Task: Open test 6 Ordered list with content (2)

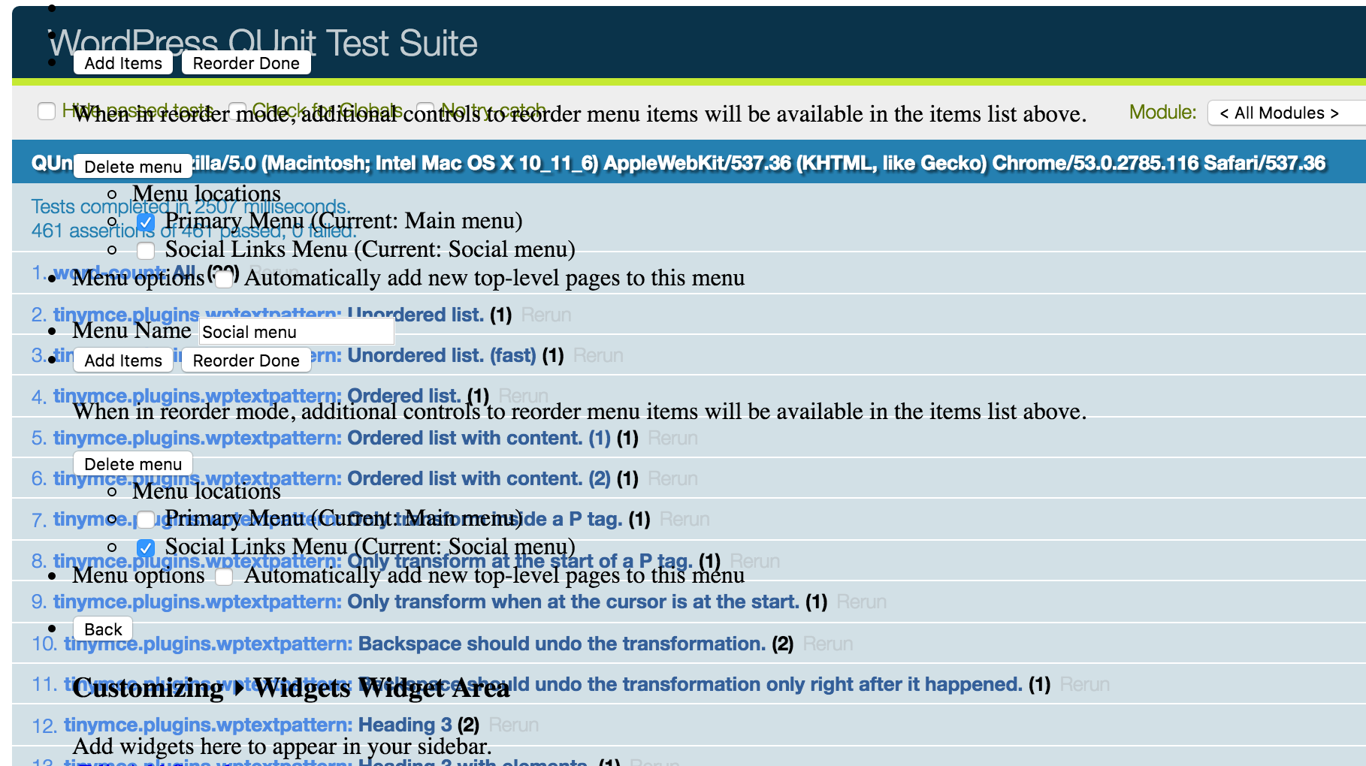Action: pyautogui.click(x=332, y=478)
